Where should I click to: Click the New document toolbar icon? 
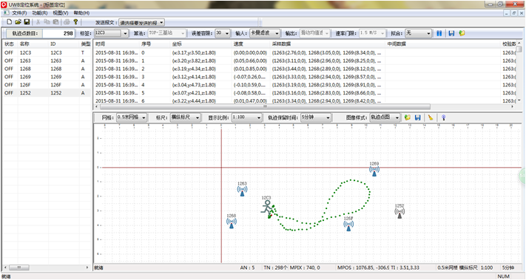(9, 21)
